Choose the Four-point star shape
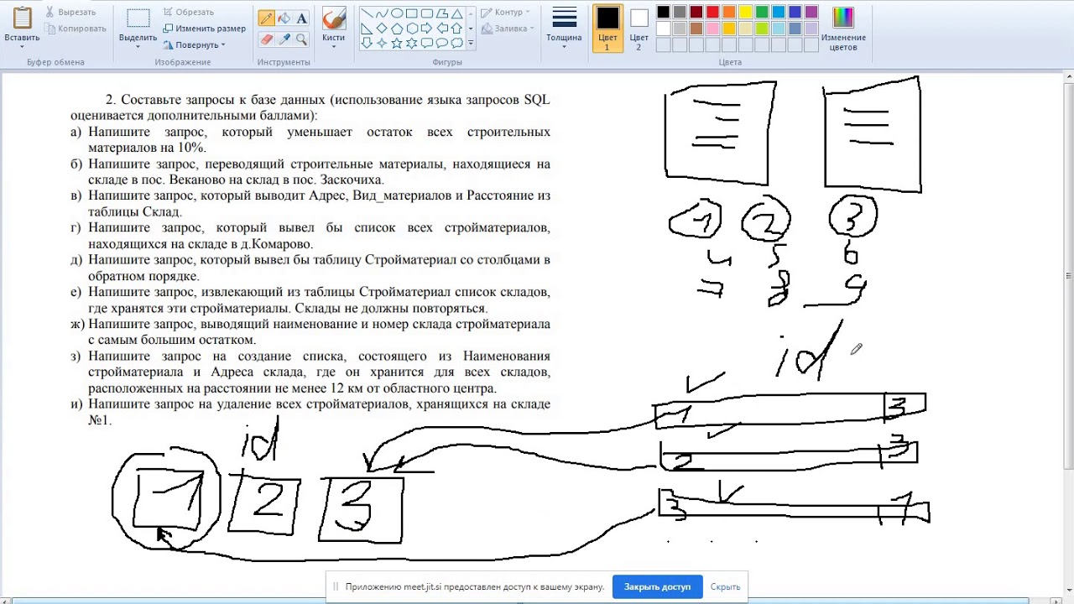The width and height of the screenshot is (1074, 604). (382, 43)
